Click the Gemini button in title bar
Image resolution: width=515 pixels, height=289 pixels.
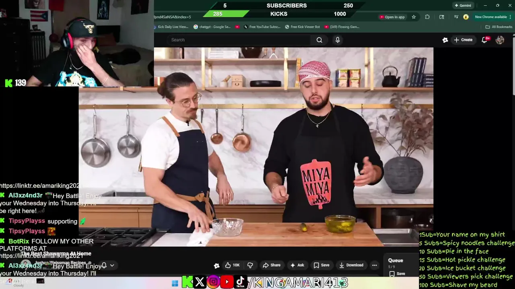click(x=463, y=6)
